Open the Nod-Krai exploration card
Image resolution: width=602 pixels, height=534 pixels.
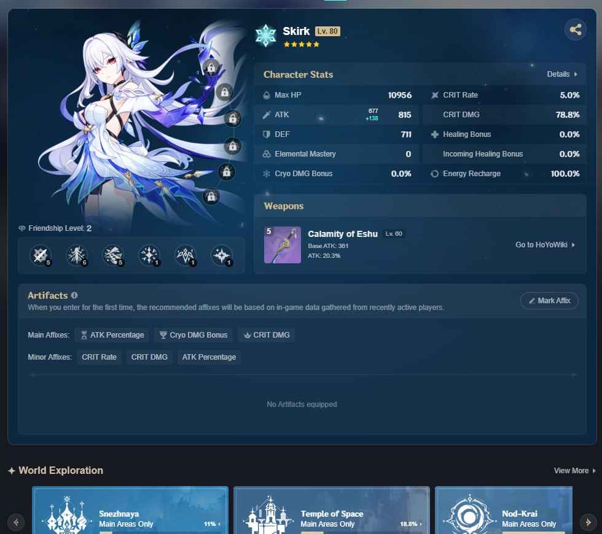pos(504,510)
